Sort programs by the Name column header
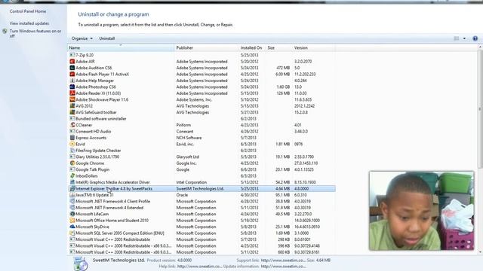 click(121, 48)
